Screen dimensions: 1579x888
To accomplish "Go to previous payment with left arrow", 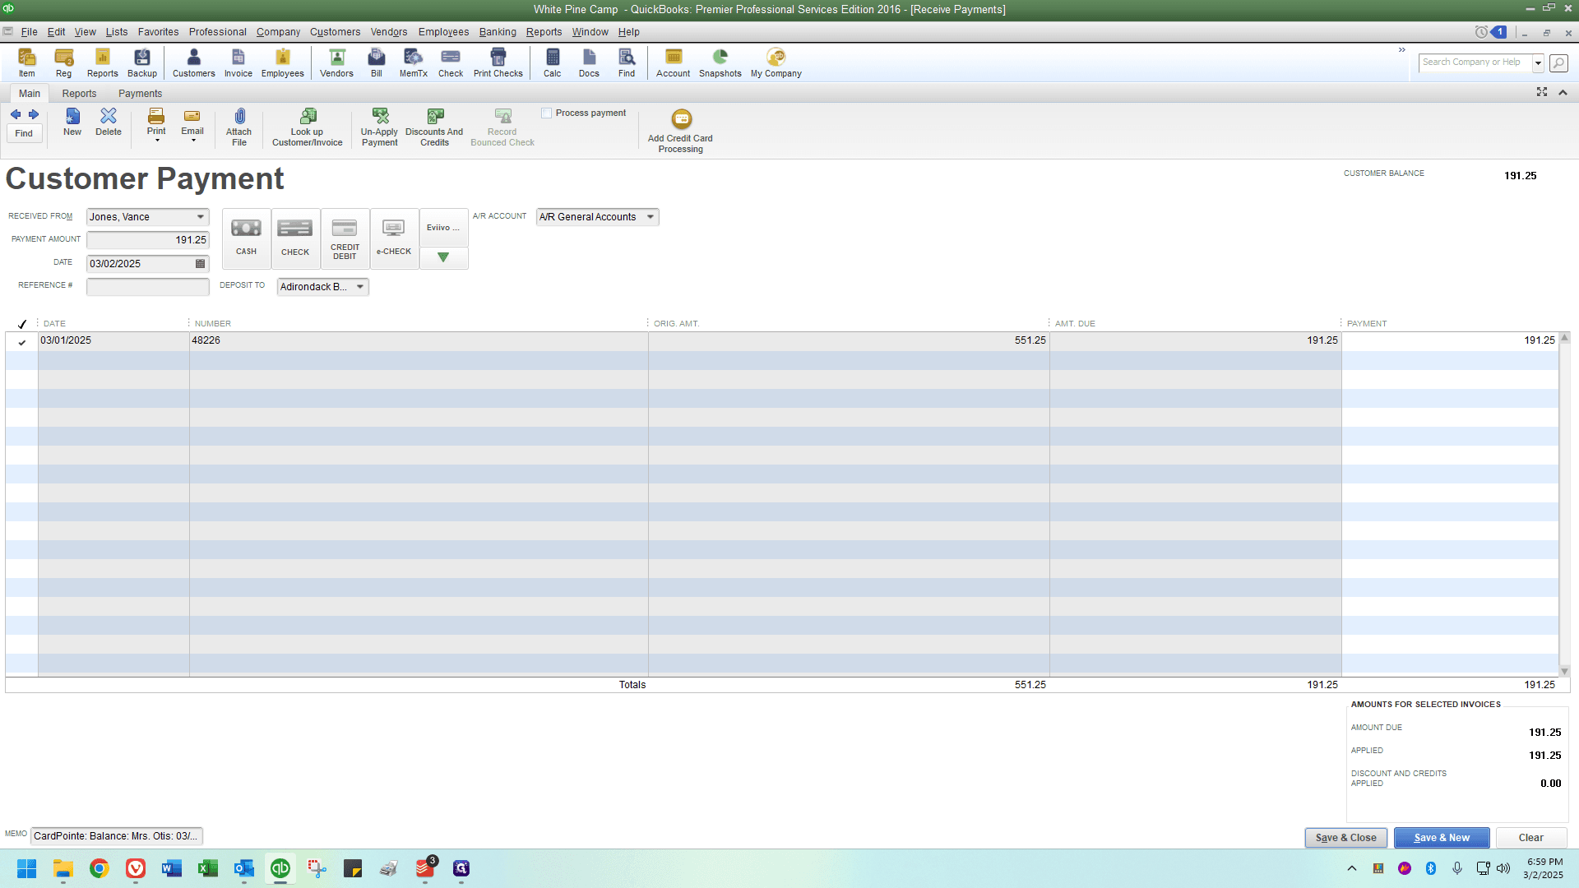I will [16, 114].
